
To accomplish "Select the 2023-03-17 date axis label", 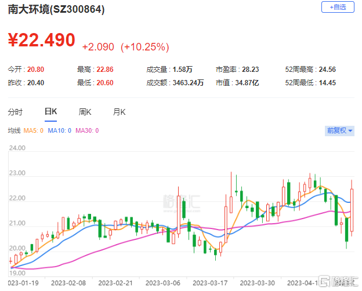I will (210, 283).
